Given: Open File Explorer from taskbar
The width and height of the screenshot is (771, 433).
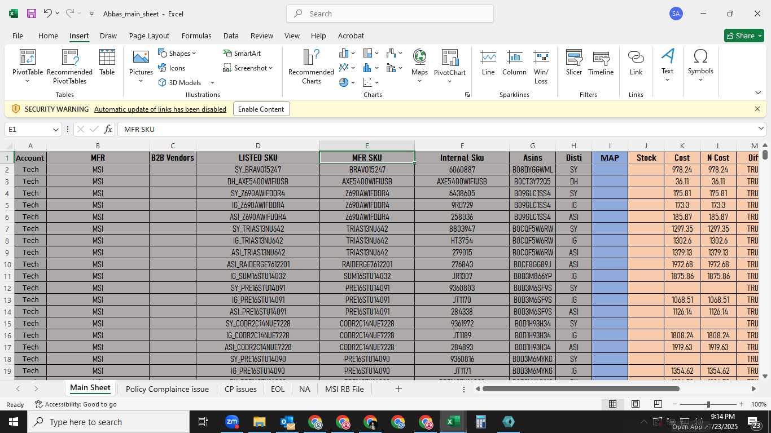Looking at the screenshot, I should (x=259, y=422).
